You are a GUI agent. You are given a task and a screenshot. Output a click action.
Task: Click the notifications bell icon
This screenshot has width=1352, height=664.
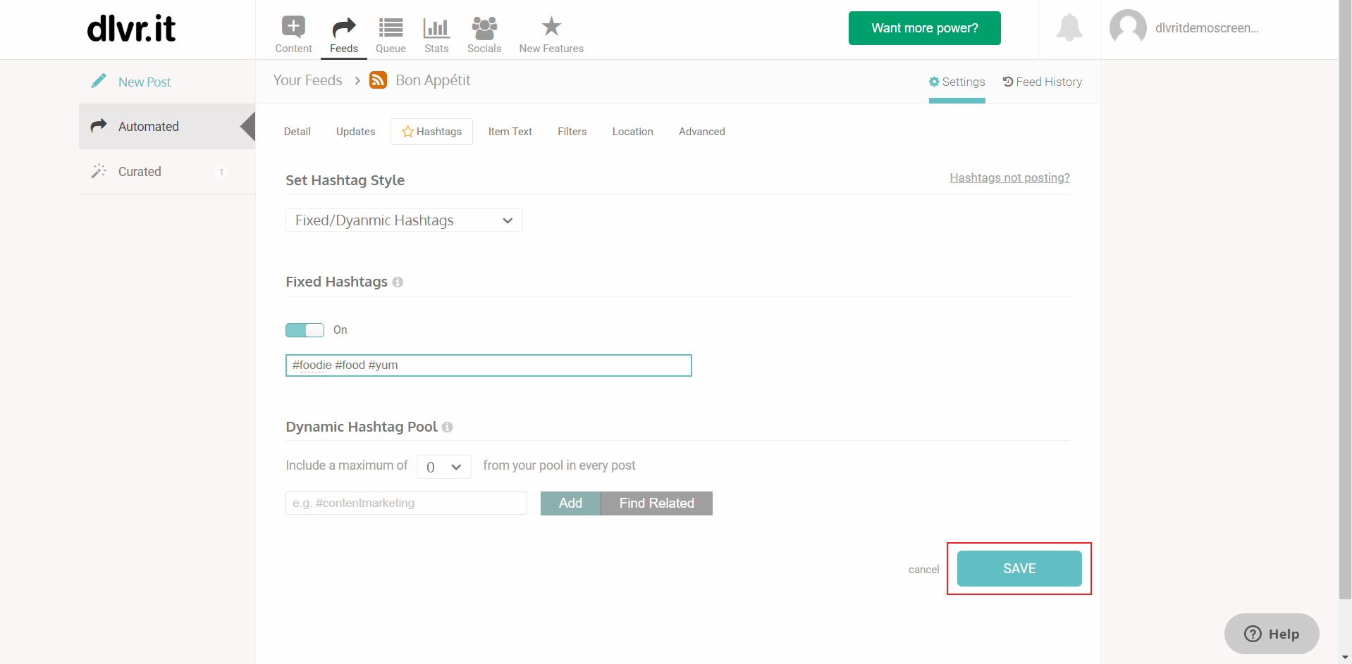click(x=1069, y=27)
